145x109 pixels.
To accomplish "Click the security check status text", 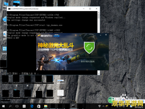I will (89, 61).
